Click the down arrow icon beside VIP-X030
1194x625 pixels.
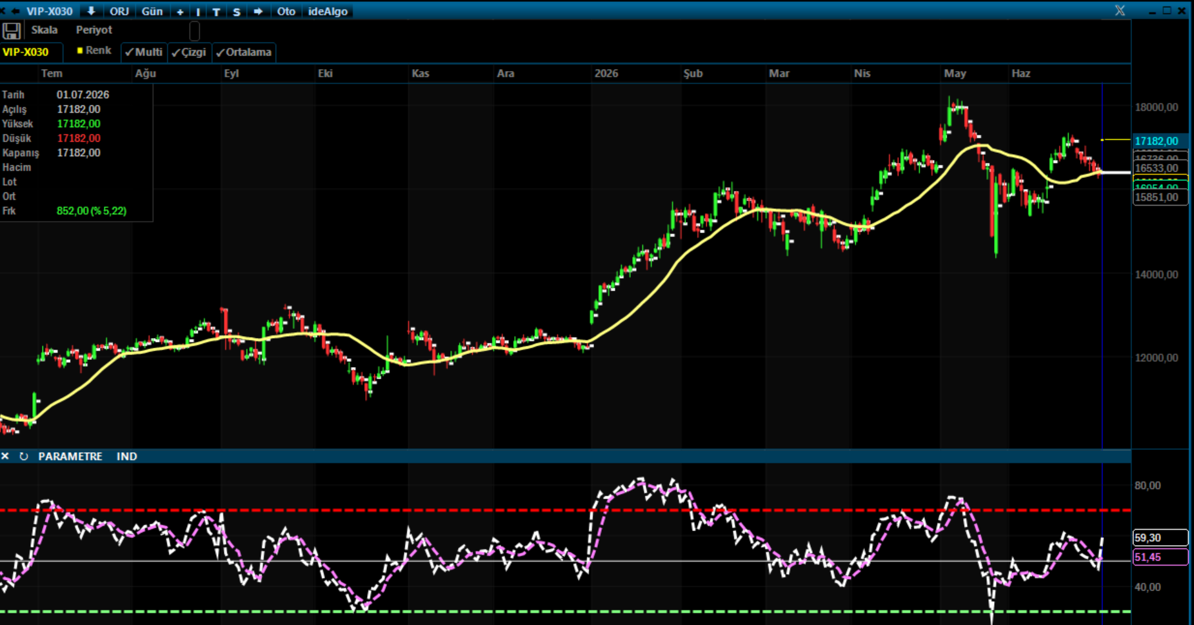click(x=91, y=11)
